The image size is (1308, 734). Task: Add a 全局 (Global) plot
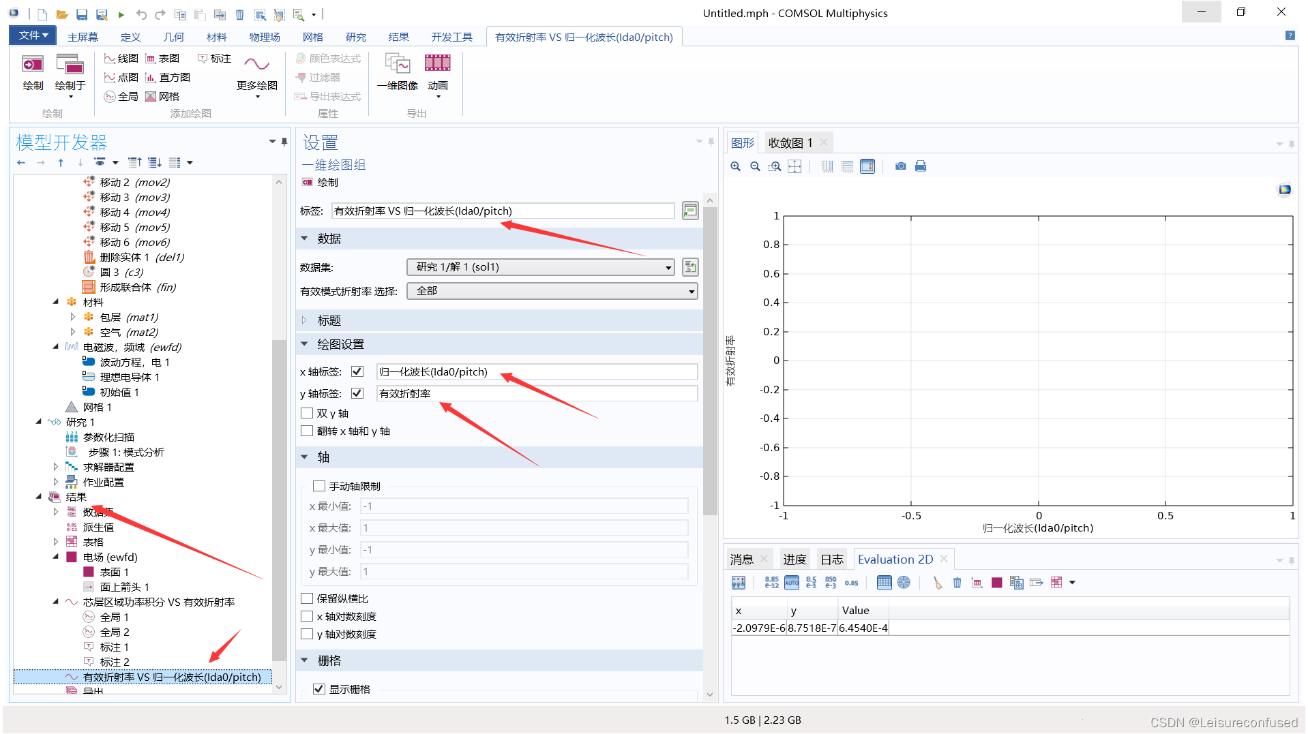point(121,97)
